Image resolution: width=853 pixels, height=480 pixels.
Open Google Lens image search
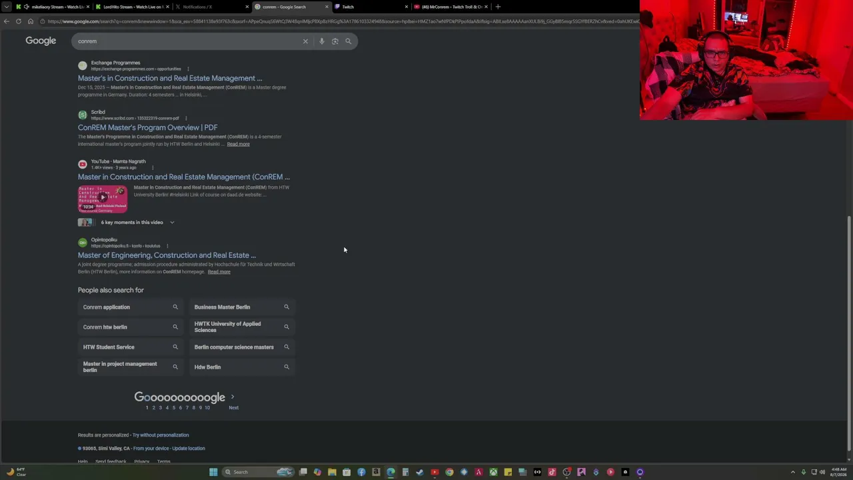pos(335,41)
